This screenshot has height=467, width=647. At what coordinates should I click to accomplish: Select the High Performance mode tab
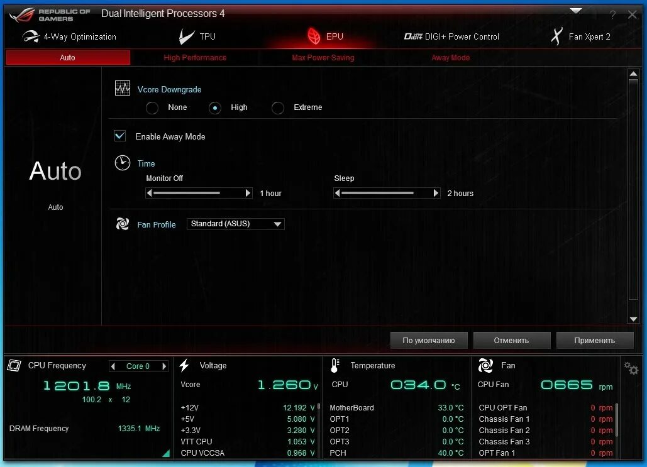[195, 58]
